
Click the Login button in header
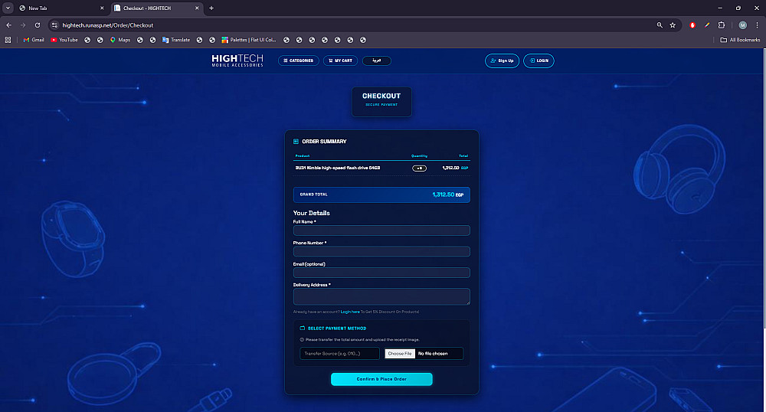tap(538, 60)
